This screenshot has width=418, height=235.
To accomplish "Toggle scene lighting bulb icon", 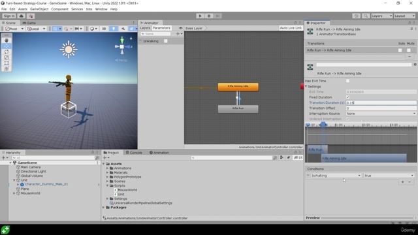I will [x=114, y=29].
